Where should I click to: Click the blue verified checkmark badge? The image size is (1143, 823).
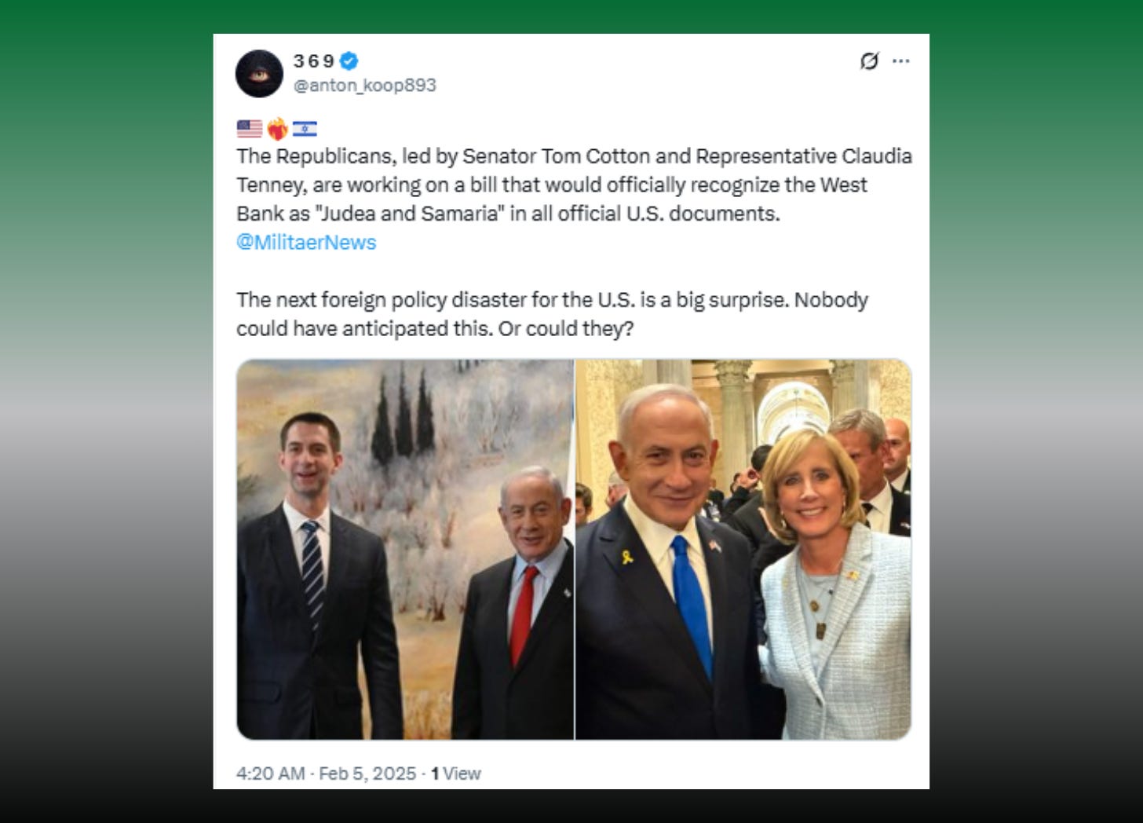tap(349, 60)
